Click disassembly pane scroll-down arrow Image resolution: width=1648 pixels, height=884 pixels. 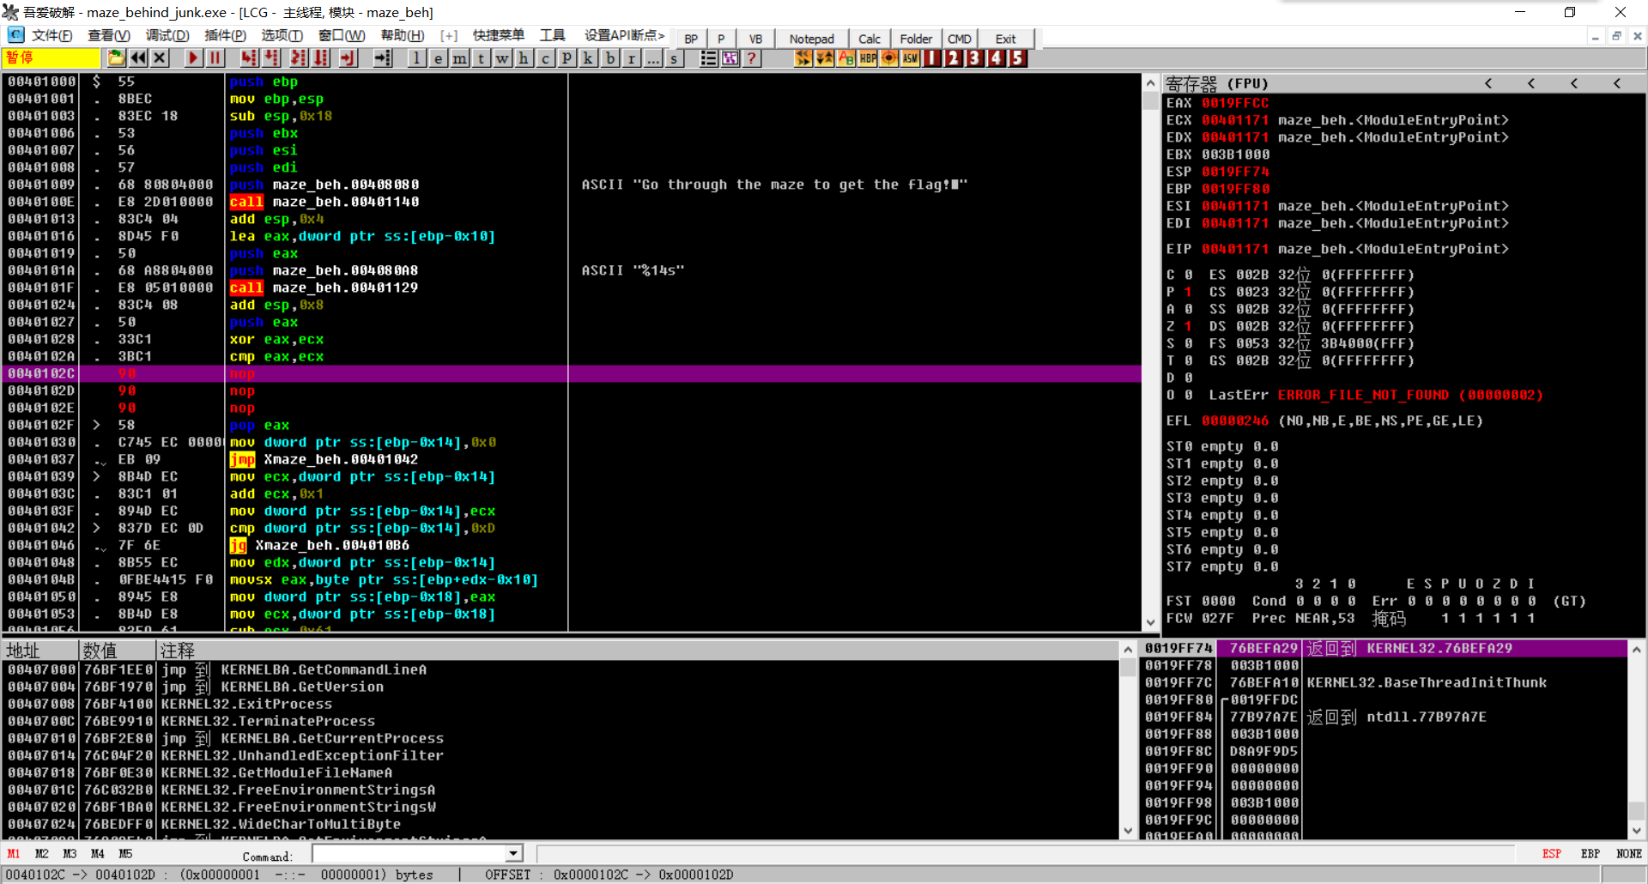click(1151, 623)
